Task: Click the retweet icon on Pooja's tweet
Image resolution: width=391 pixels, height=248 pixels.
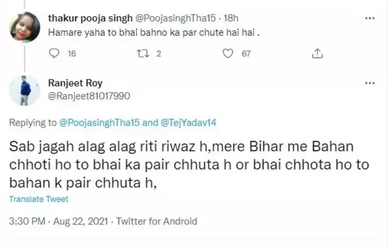Action: click(141, 54)
